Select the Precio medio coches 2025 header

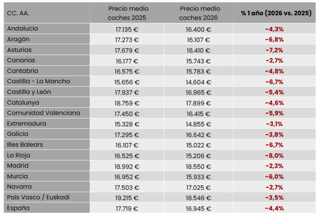pyautogui.click(x=127, y=13)
